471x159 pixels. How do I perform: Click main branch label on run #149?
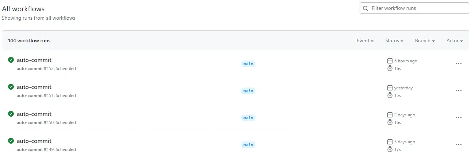pyautogui.click(x=248, y=145)
